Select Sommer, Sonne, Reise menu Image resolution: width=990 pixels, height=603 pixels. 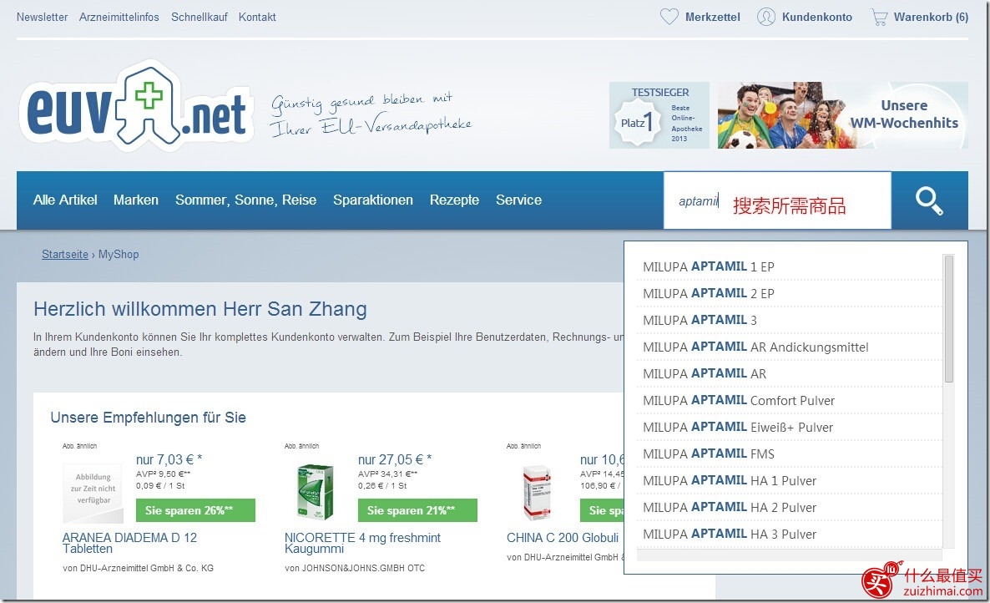tap(245, 200)
